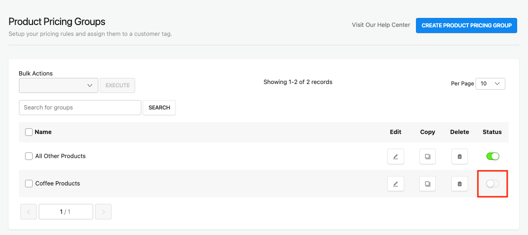
Task: Go to previous page arrow
Action: click(29, 212)
